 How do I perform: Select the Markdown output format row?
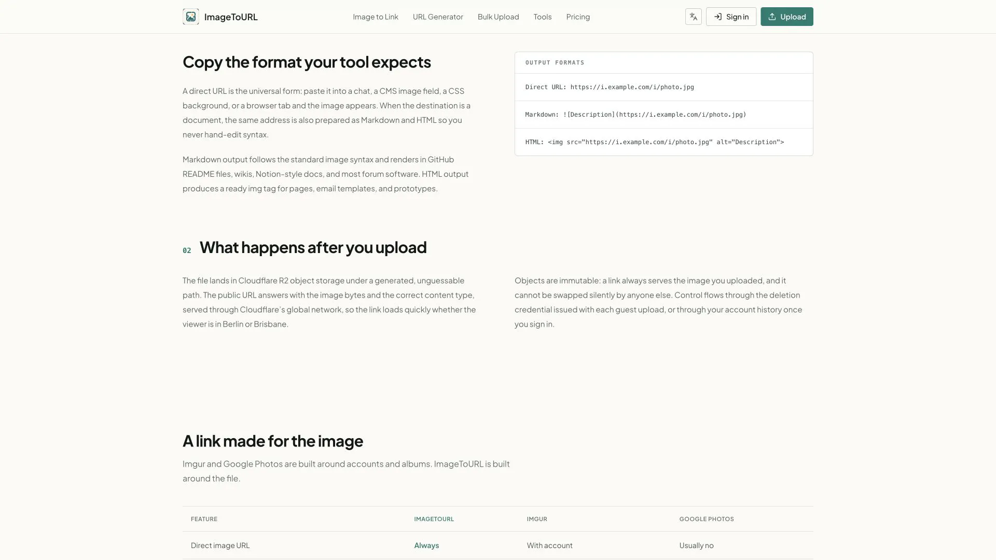point(663,115)
